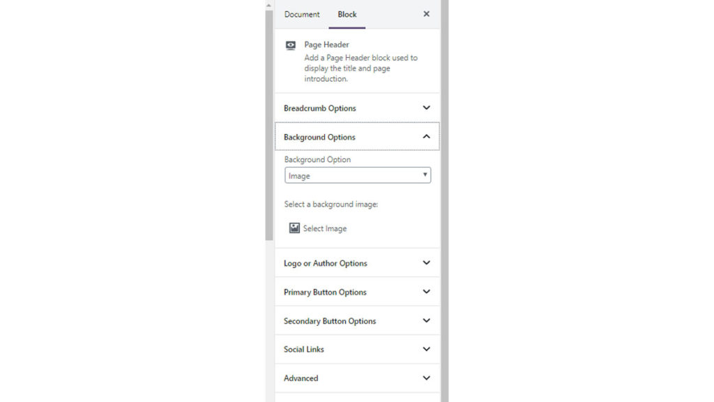Expand the Logo or Author Options chevron
The height and width of the screenshot is (402, 714).
point(427,263)
